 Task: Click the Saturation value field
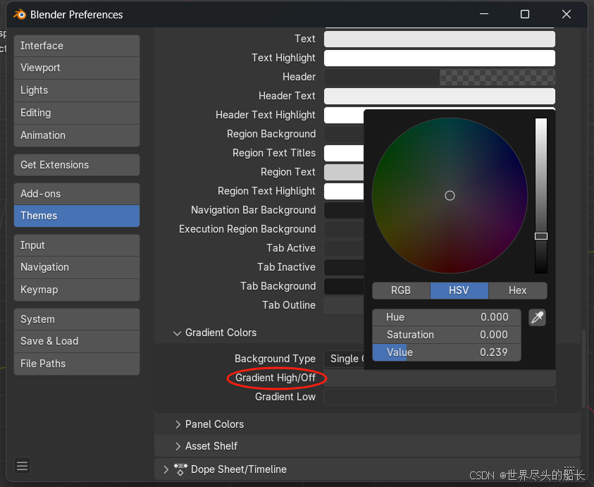tap(447, 335)
